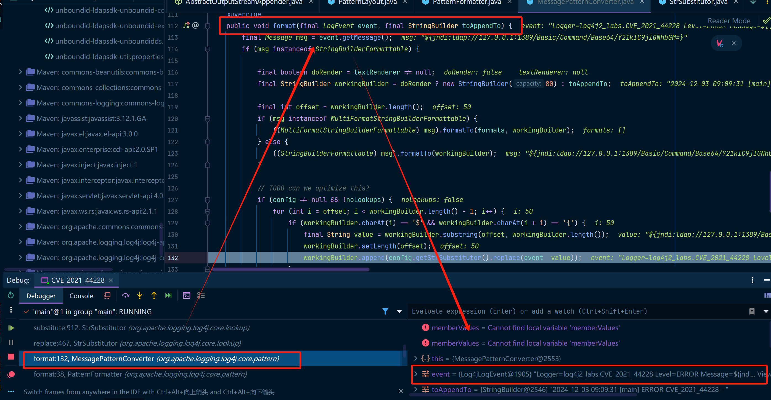Pause the program in debug sidebar
Screen dimensions: 771x400
(11, 342)
